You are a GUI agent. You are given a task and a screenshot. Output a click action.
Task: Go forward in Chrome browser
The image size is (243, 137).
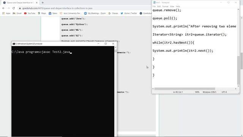tap(8, 8)
